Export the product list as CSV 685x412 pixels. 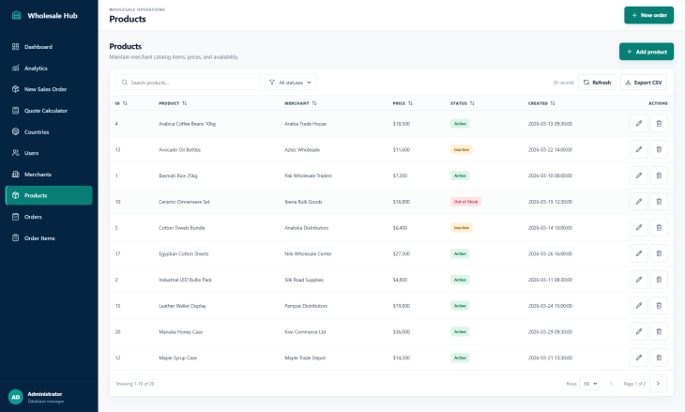click(644, 83)
